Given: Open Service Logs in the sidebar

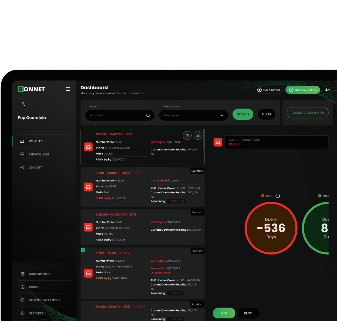Looking at the screenshot, I should (39, 154).
